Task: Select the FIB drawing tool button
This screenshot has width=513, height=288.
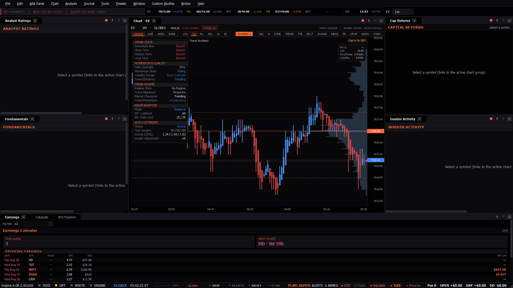Action: point(300,34)
